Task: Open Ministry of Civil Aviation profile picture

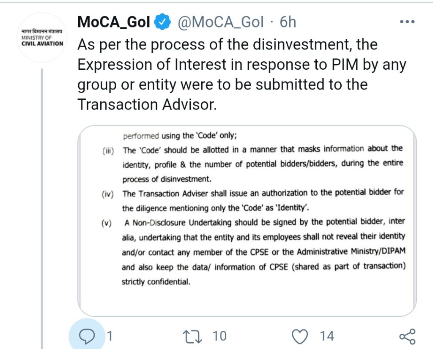Action: pos(42,38)
